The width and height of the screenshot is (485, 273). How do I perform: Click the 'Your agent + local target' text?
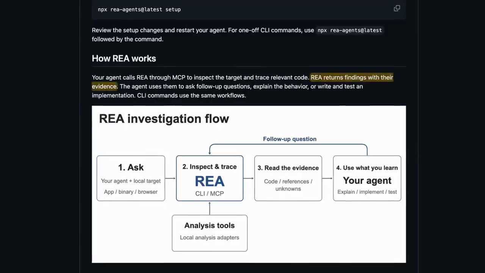point(131,181)
